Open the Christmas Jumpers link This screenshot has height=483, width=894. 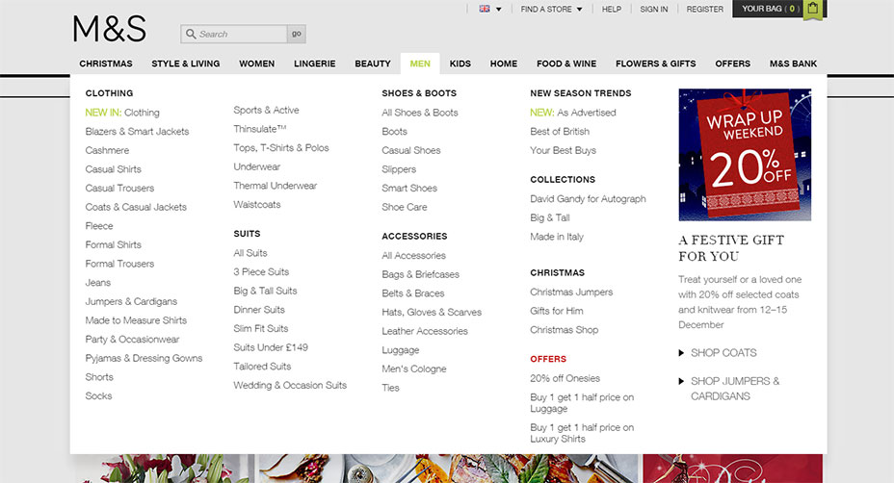coord(570,292)
